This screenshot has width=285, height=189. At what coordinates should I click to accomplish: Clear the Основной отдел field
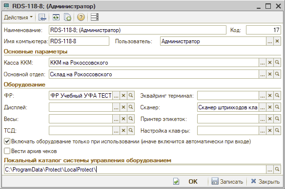pos(270,74)
